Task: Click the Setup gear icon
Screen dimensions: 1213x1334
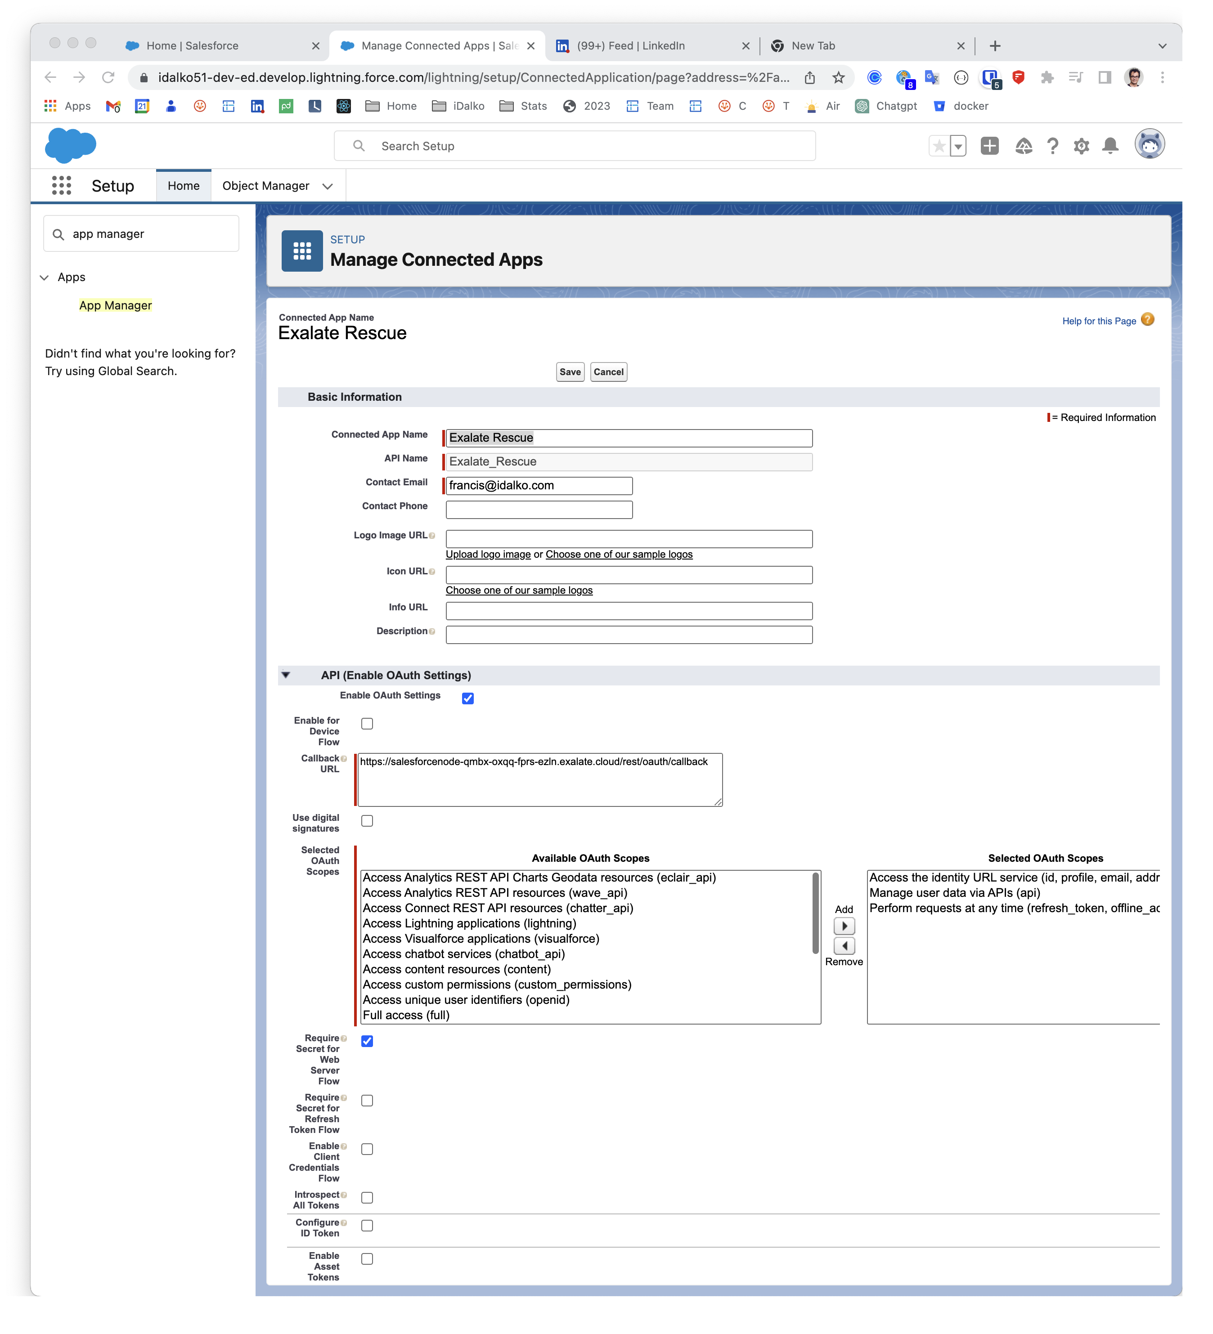Action: 1081,146
